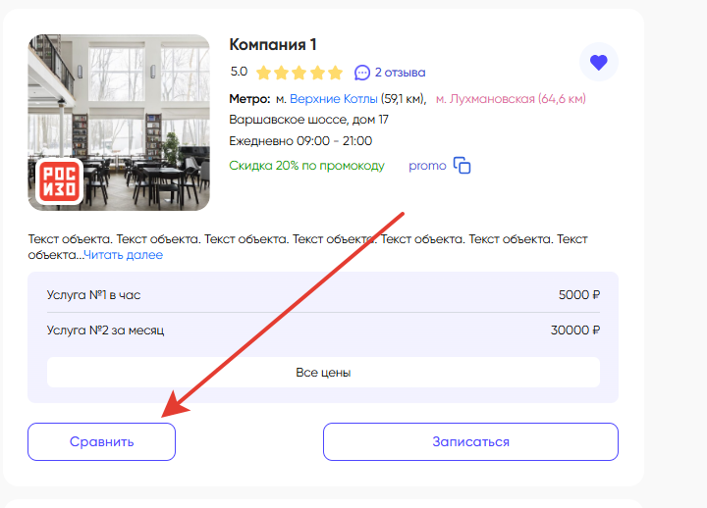Expand the "Все цены" price list
Screen dimensions: 707x508
[323, 373]
